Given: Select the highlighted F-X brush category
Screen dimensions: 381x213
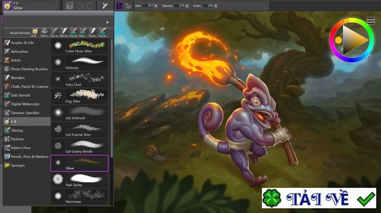Looking at the screenshot, I should 27,121.
